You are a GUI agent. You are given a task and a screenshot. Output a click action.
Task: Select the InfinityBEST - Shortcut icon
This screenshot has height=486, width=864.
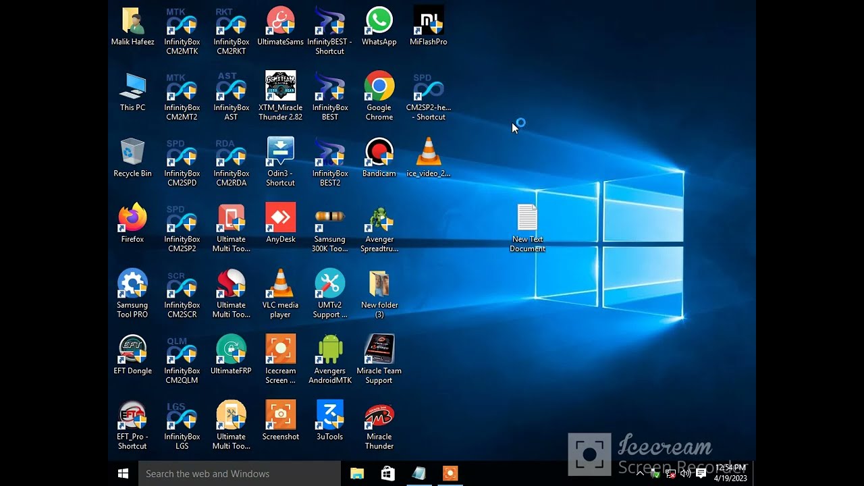pos(329,31)
